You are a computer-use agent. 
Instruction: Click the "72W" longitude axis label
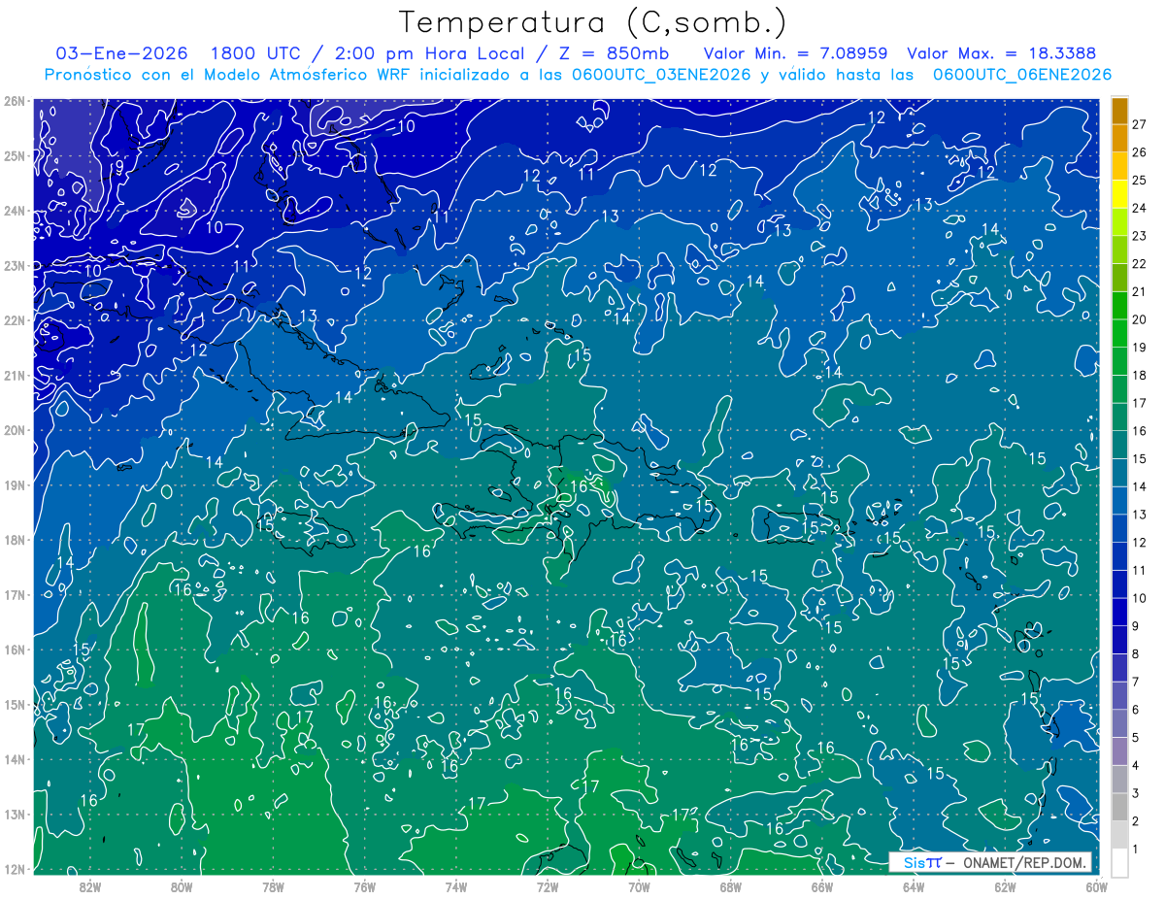[548, 887]
